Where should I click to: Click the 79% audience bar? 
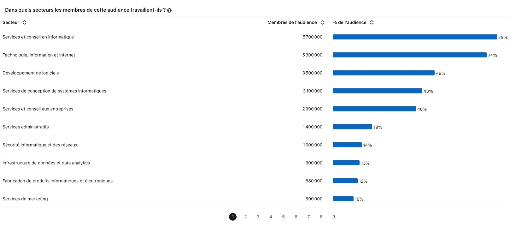tap(415, 37)
